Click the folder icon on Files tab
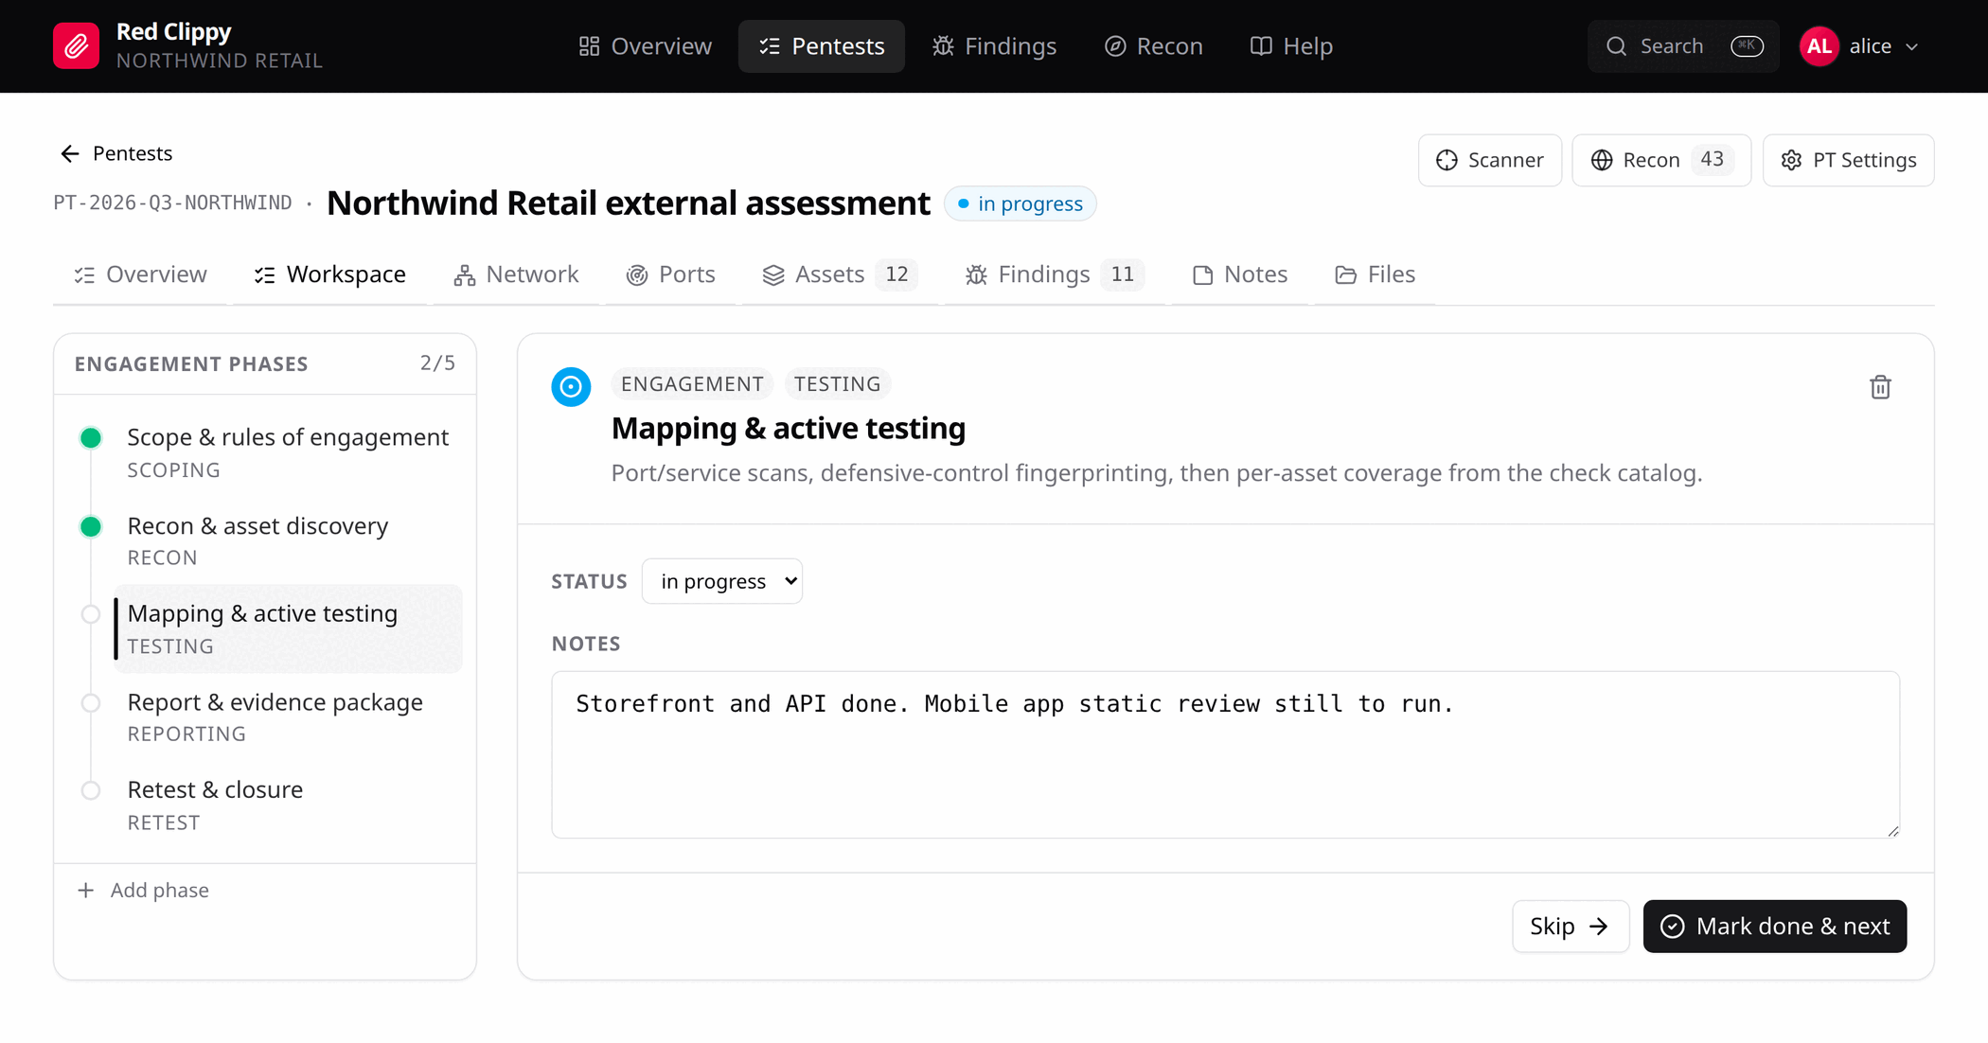 (1345, 275)
